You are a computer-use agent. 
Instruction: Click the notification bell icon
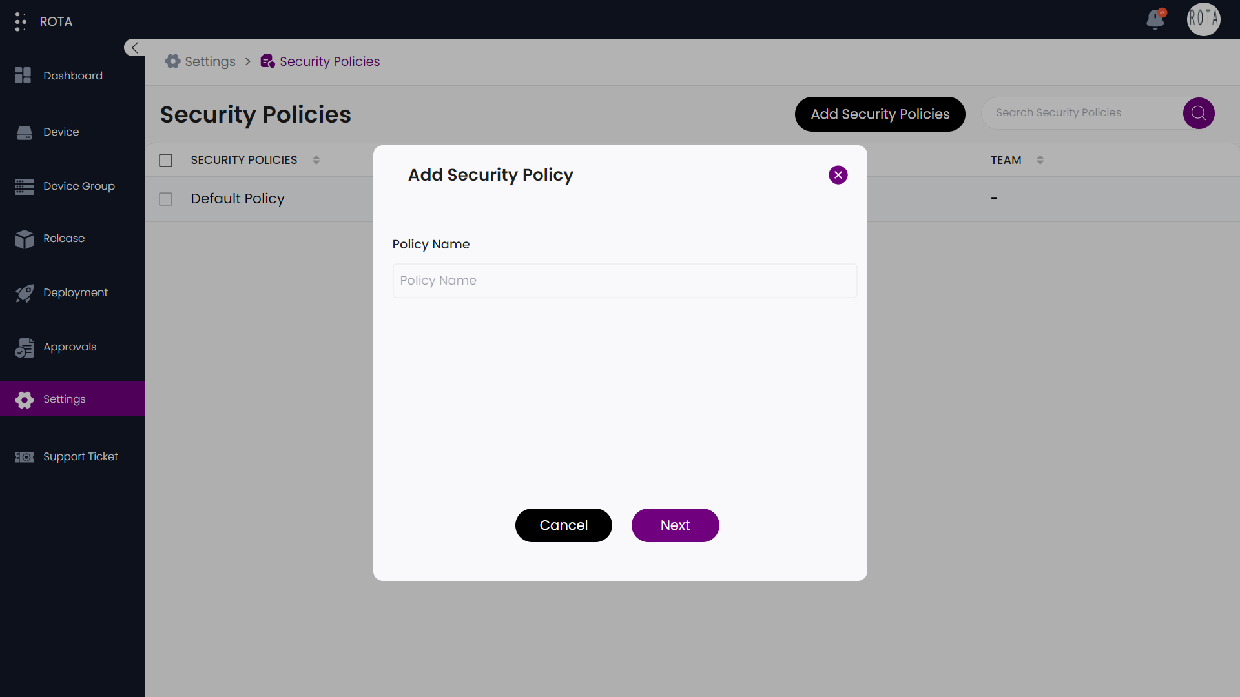[x=1155, y=21]
